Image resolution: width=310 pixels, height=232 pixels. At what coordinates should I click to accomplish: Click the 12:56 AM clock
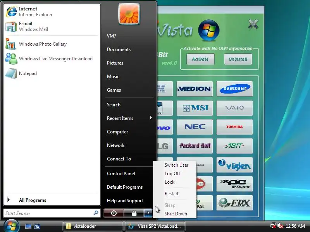[295, 226]
